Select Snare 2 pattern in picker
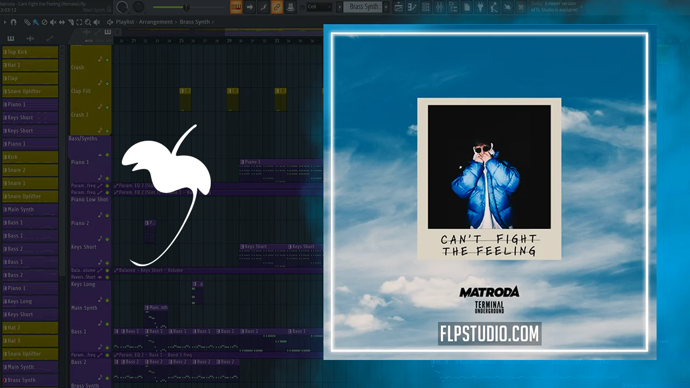Image resolution: width=690 pixels, height=388 pixels. click(30, 170)
